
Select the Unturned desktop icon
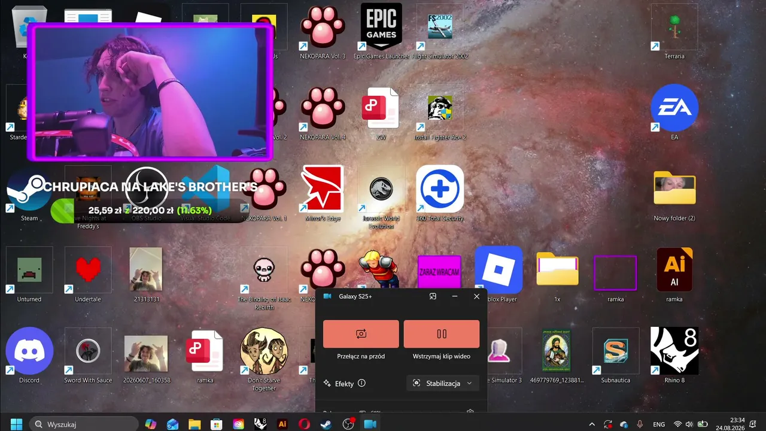29,275
